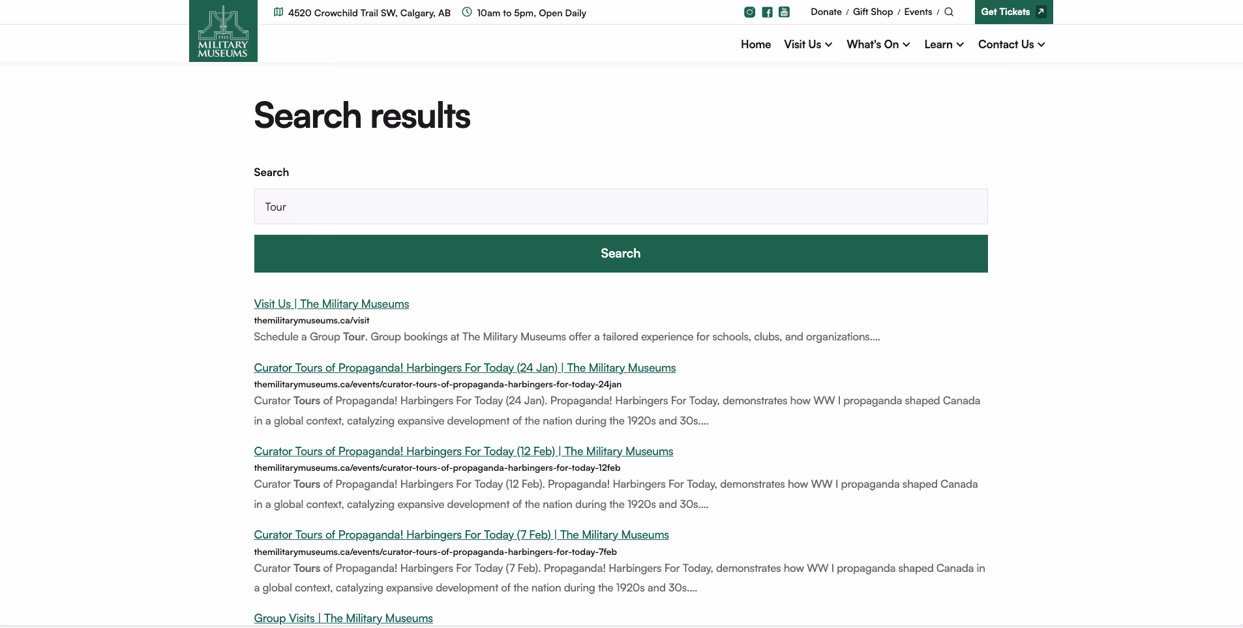
Task: Click the Get Tickets button
Action: pyautogui.click(x=1013, y=12)
